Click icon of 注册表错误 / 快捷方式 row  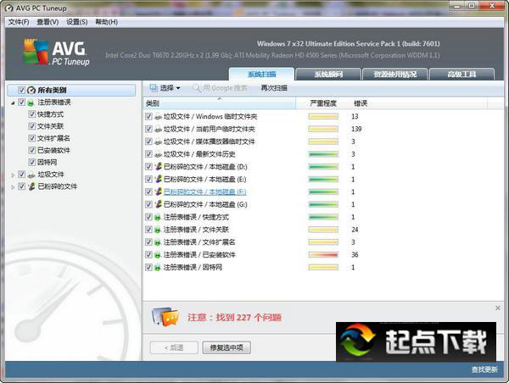158,217
